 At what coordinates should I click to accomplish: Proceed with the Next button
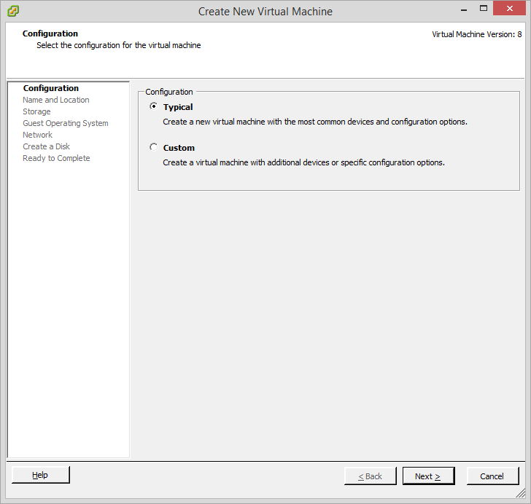pos(428,476)
